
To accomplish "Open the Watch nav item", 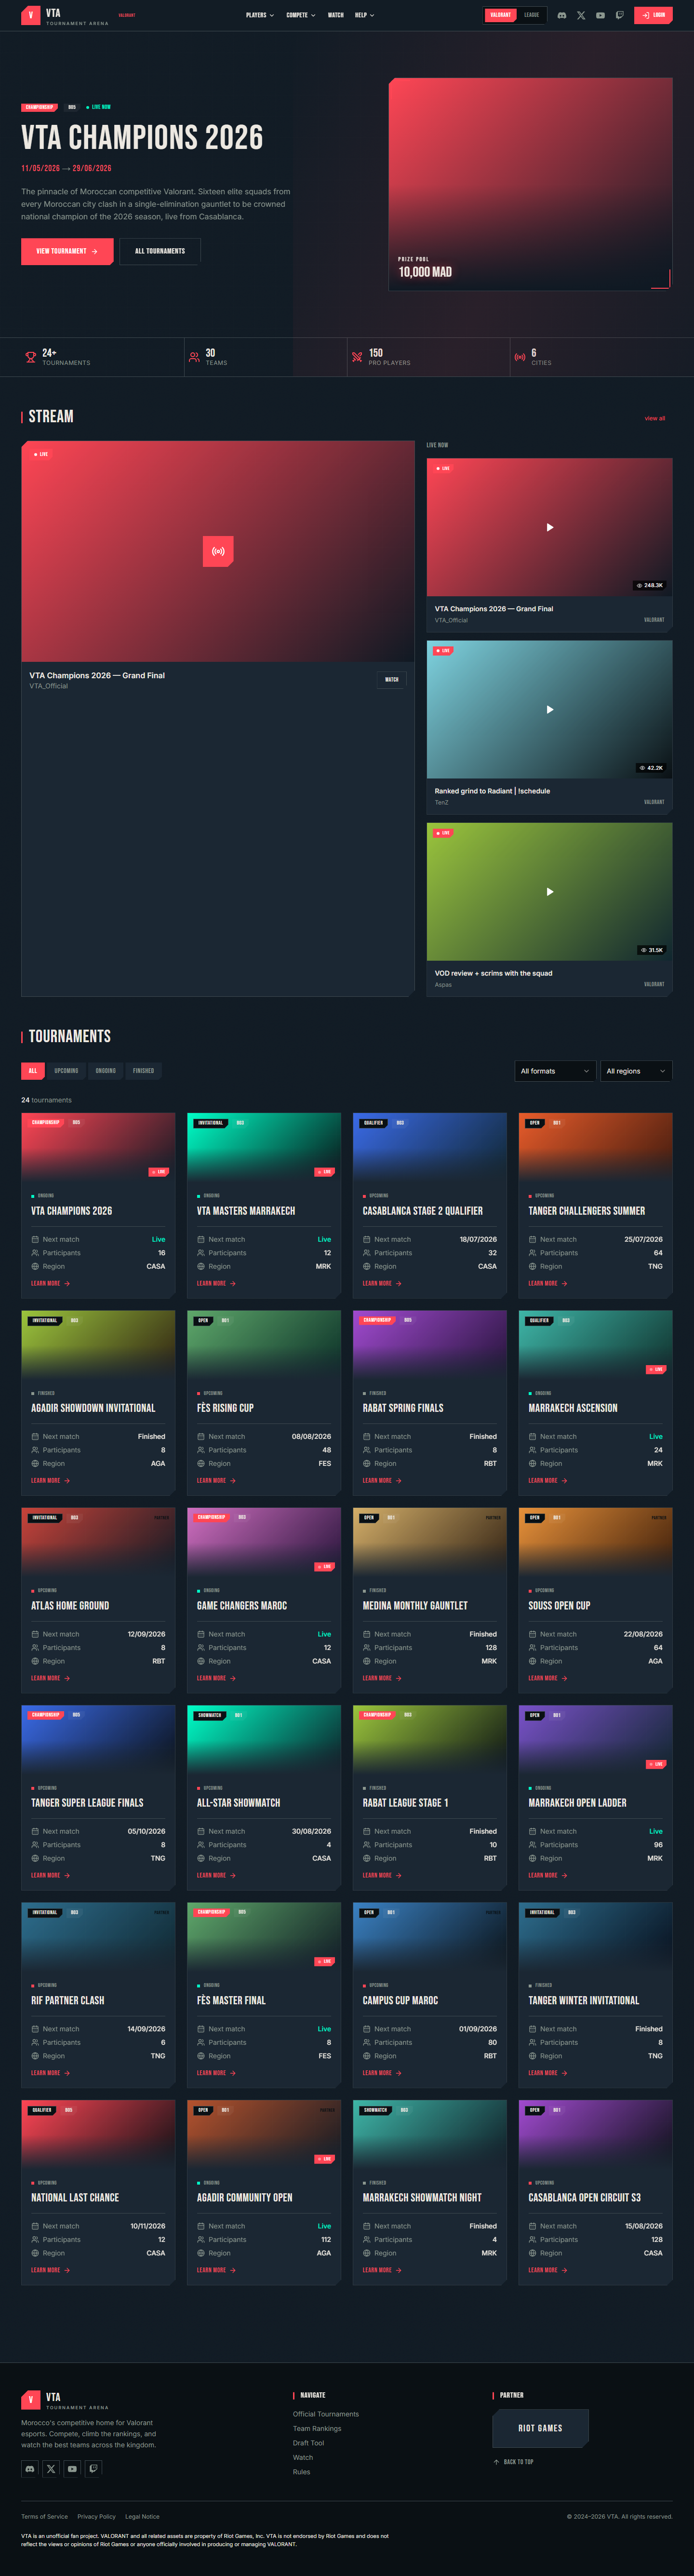I will tap(335, 15).
